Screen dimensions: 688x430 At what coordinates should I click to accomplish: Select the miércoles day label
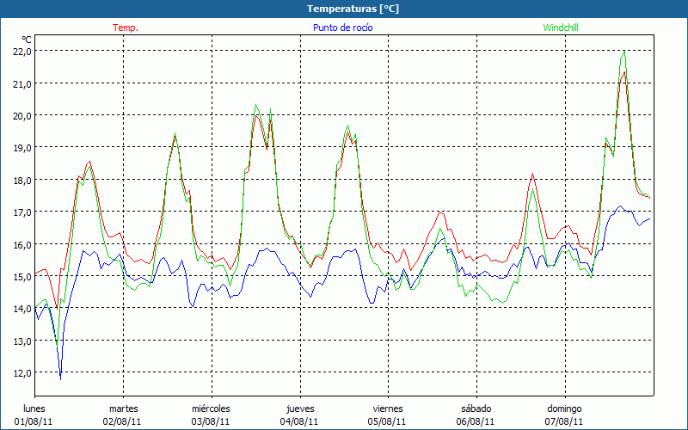click(211, 408)
